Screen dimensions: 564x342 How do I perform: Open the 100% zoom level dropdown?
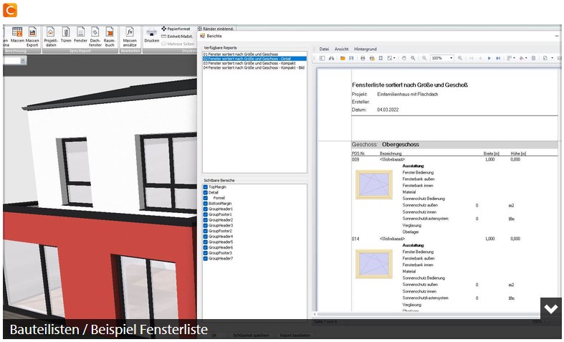click(451, 58)
